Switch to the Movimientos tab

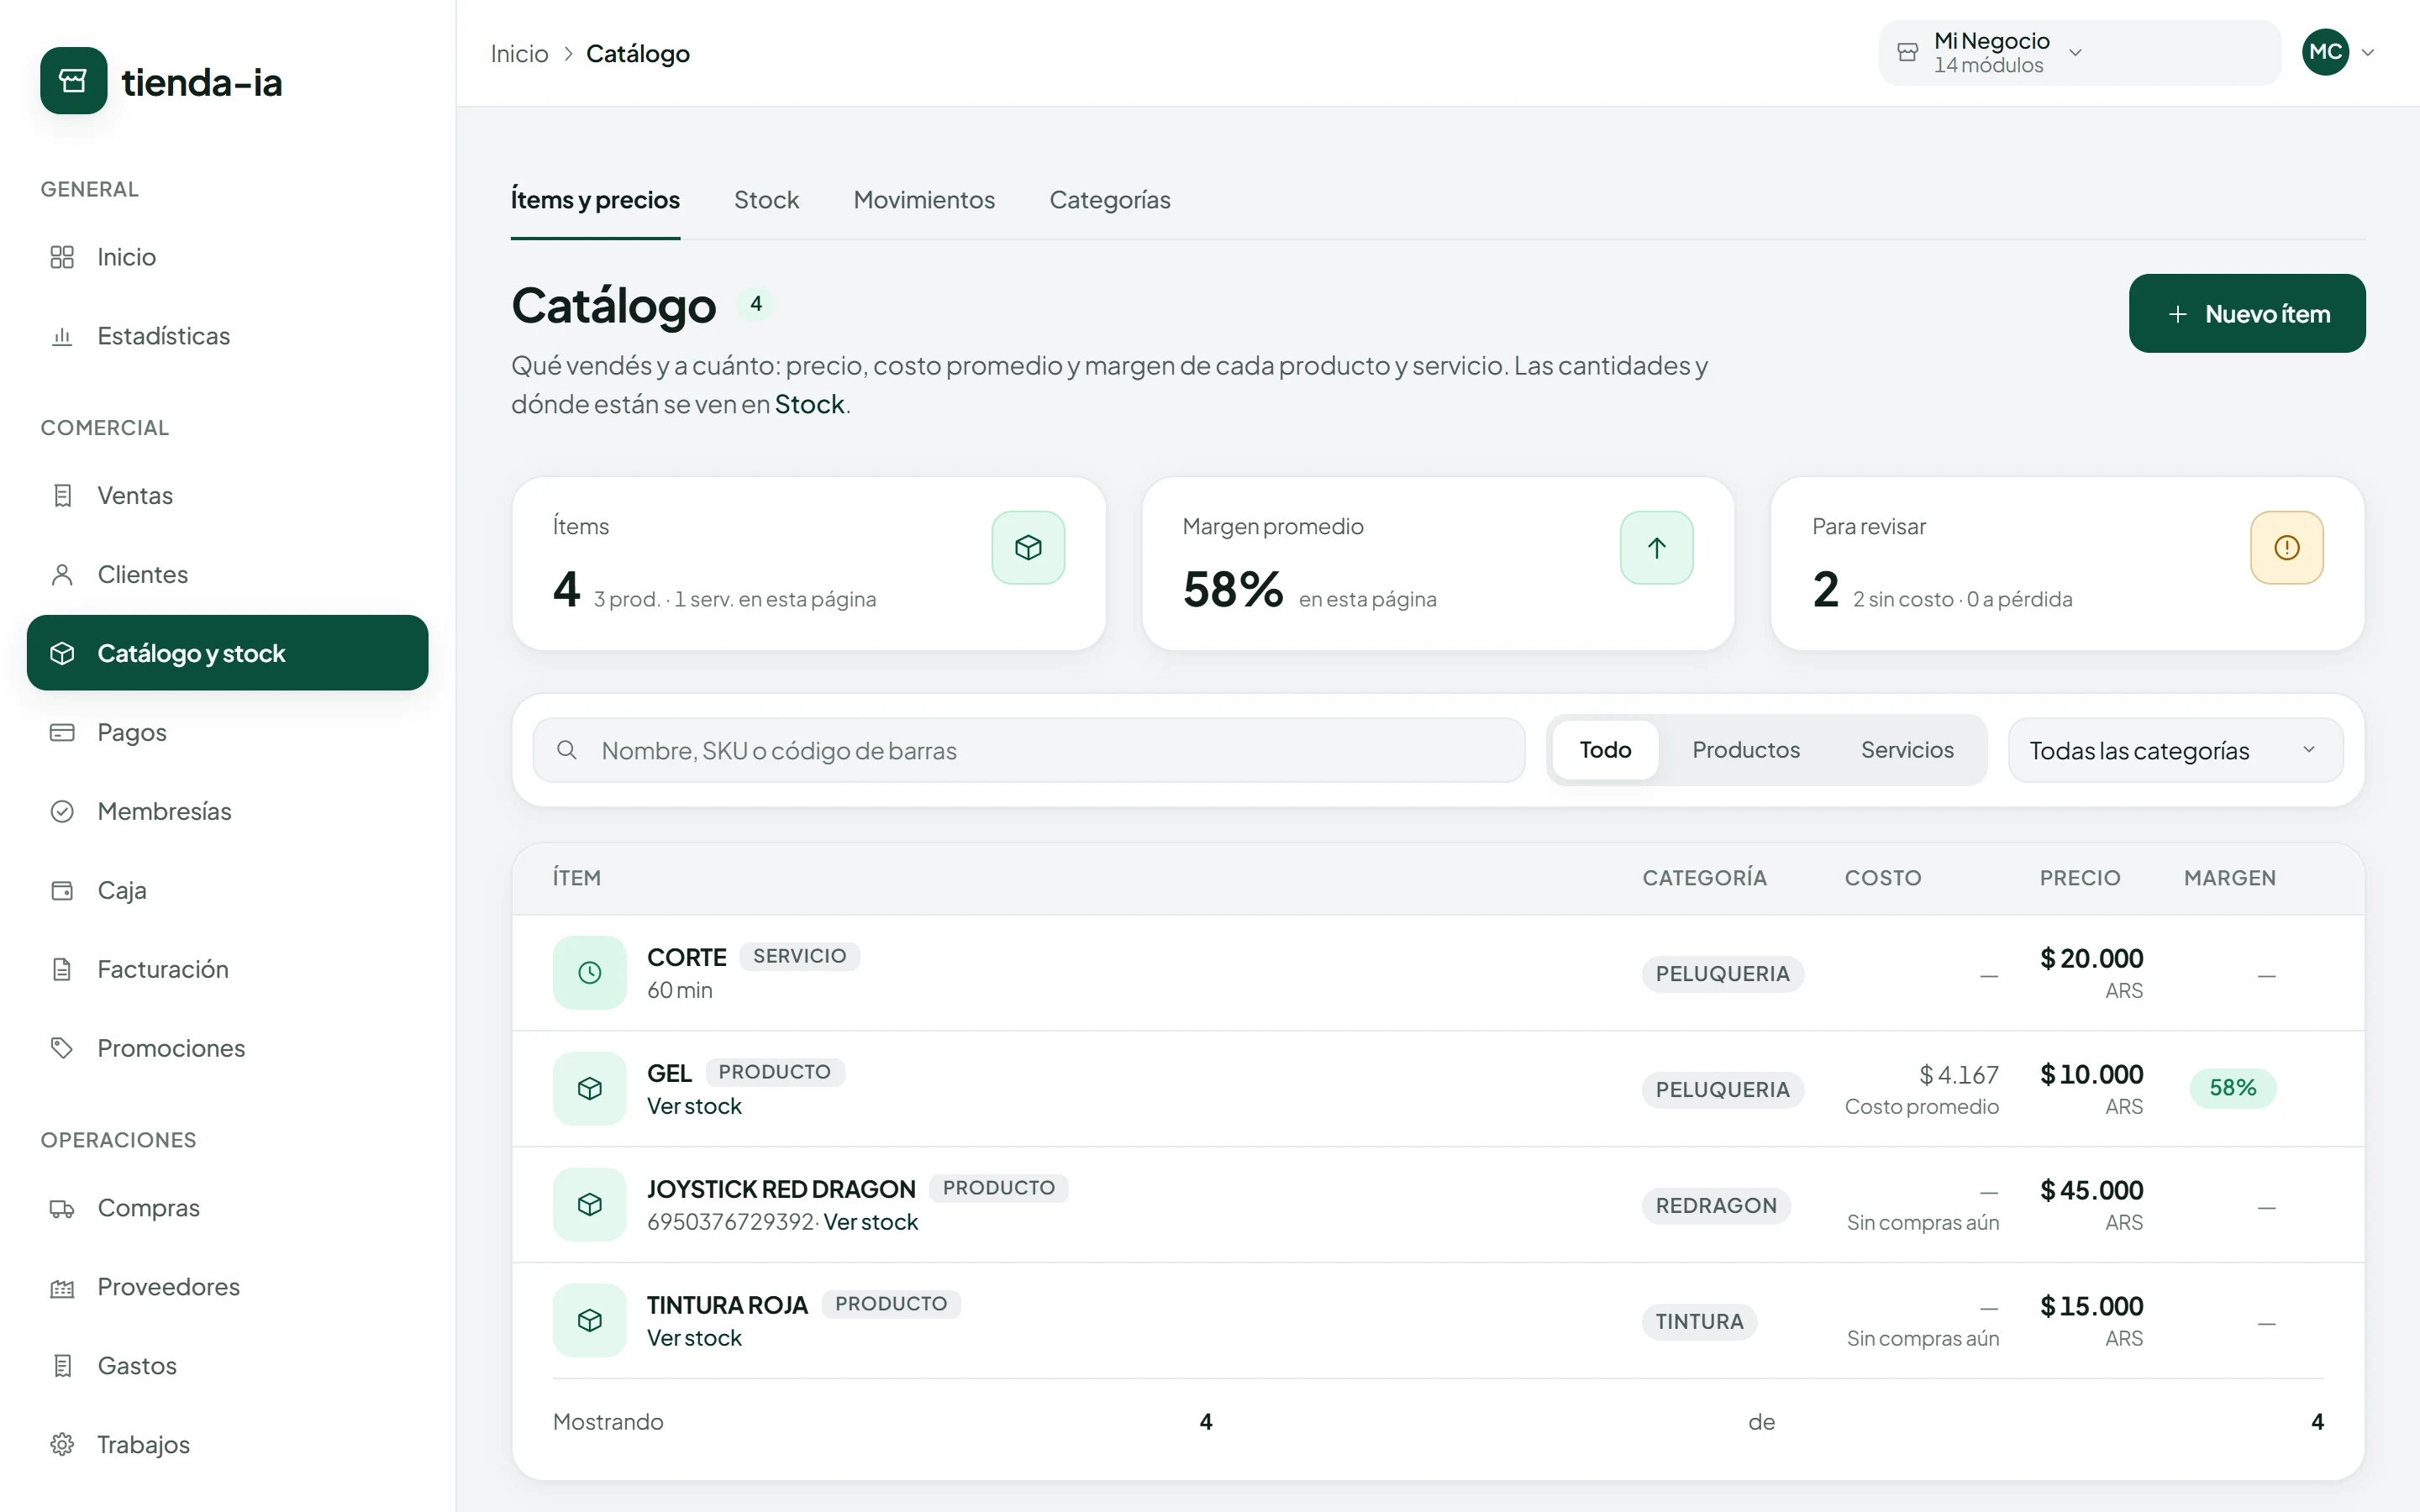924,200
